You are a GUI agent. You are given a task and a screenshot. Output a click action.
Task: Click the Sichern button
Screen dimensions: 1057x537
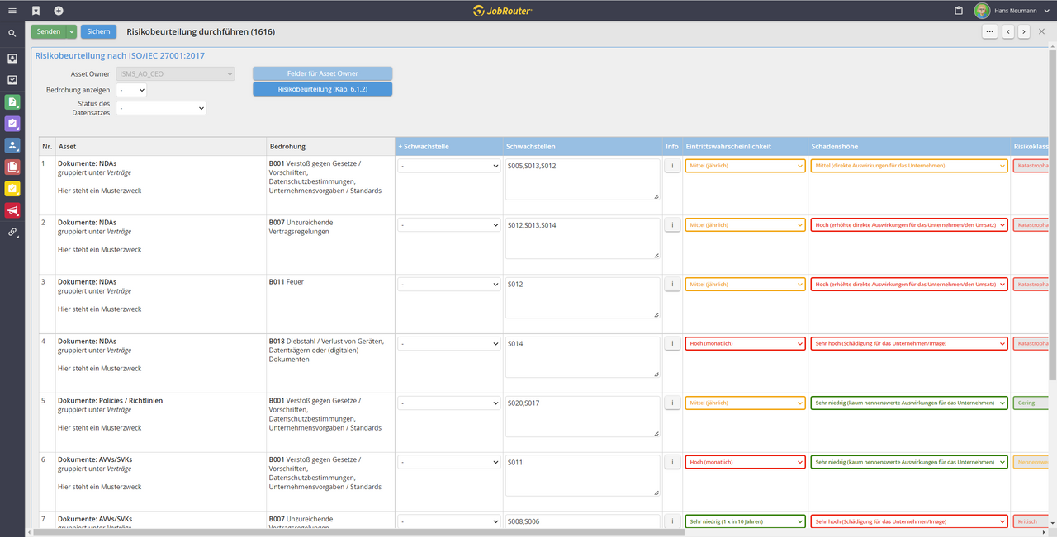(98, 31)
